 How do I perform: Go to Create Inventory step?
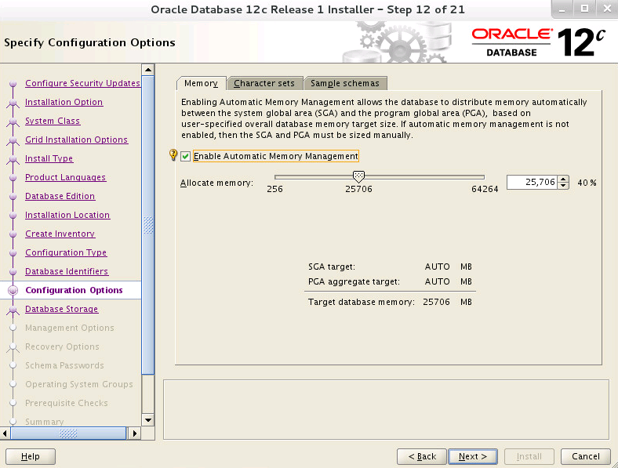pyautogui.click(x=60, y=234)
